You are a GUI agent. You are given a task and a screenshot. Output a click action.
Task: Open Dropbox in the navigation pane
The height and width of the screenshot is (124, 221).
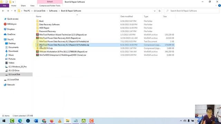click(11, 29)
